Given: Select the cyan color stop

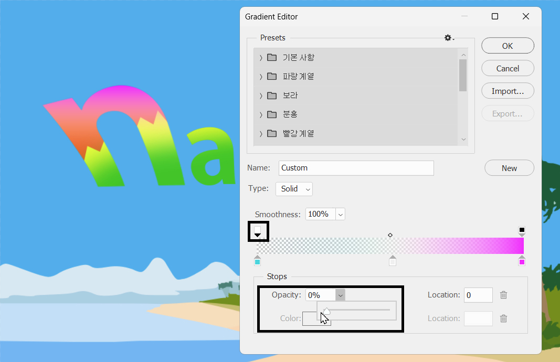Looking at the screenshot, I should point(258,261).
